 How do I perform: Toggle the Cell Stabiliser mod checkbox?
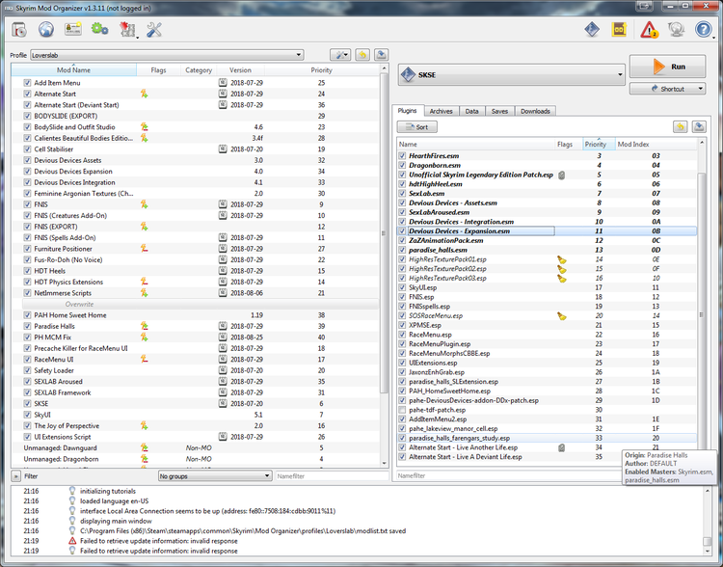(x=27, y=149)
